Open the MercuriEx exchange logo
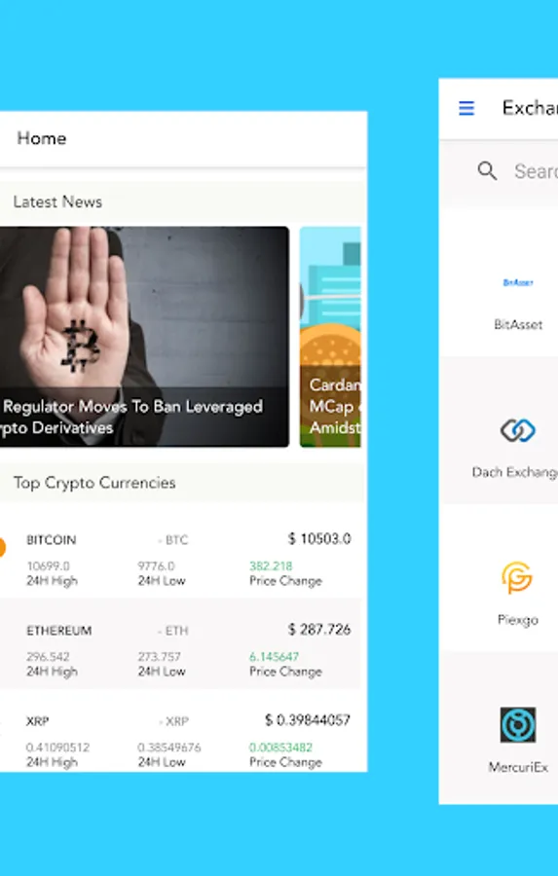The height and width of the screenshot is (876, 558). pos(518,724)
